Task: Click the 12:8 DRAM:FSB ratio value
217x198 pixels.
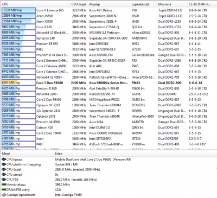Action: point(58,190)
